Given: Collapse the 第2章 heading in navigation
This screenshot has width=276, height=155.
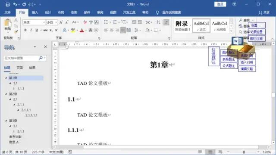Looking at the screenshot, I should (6, 94).
